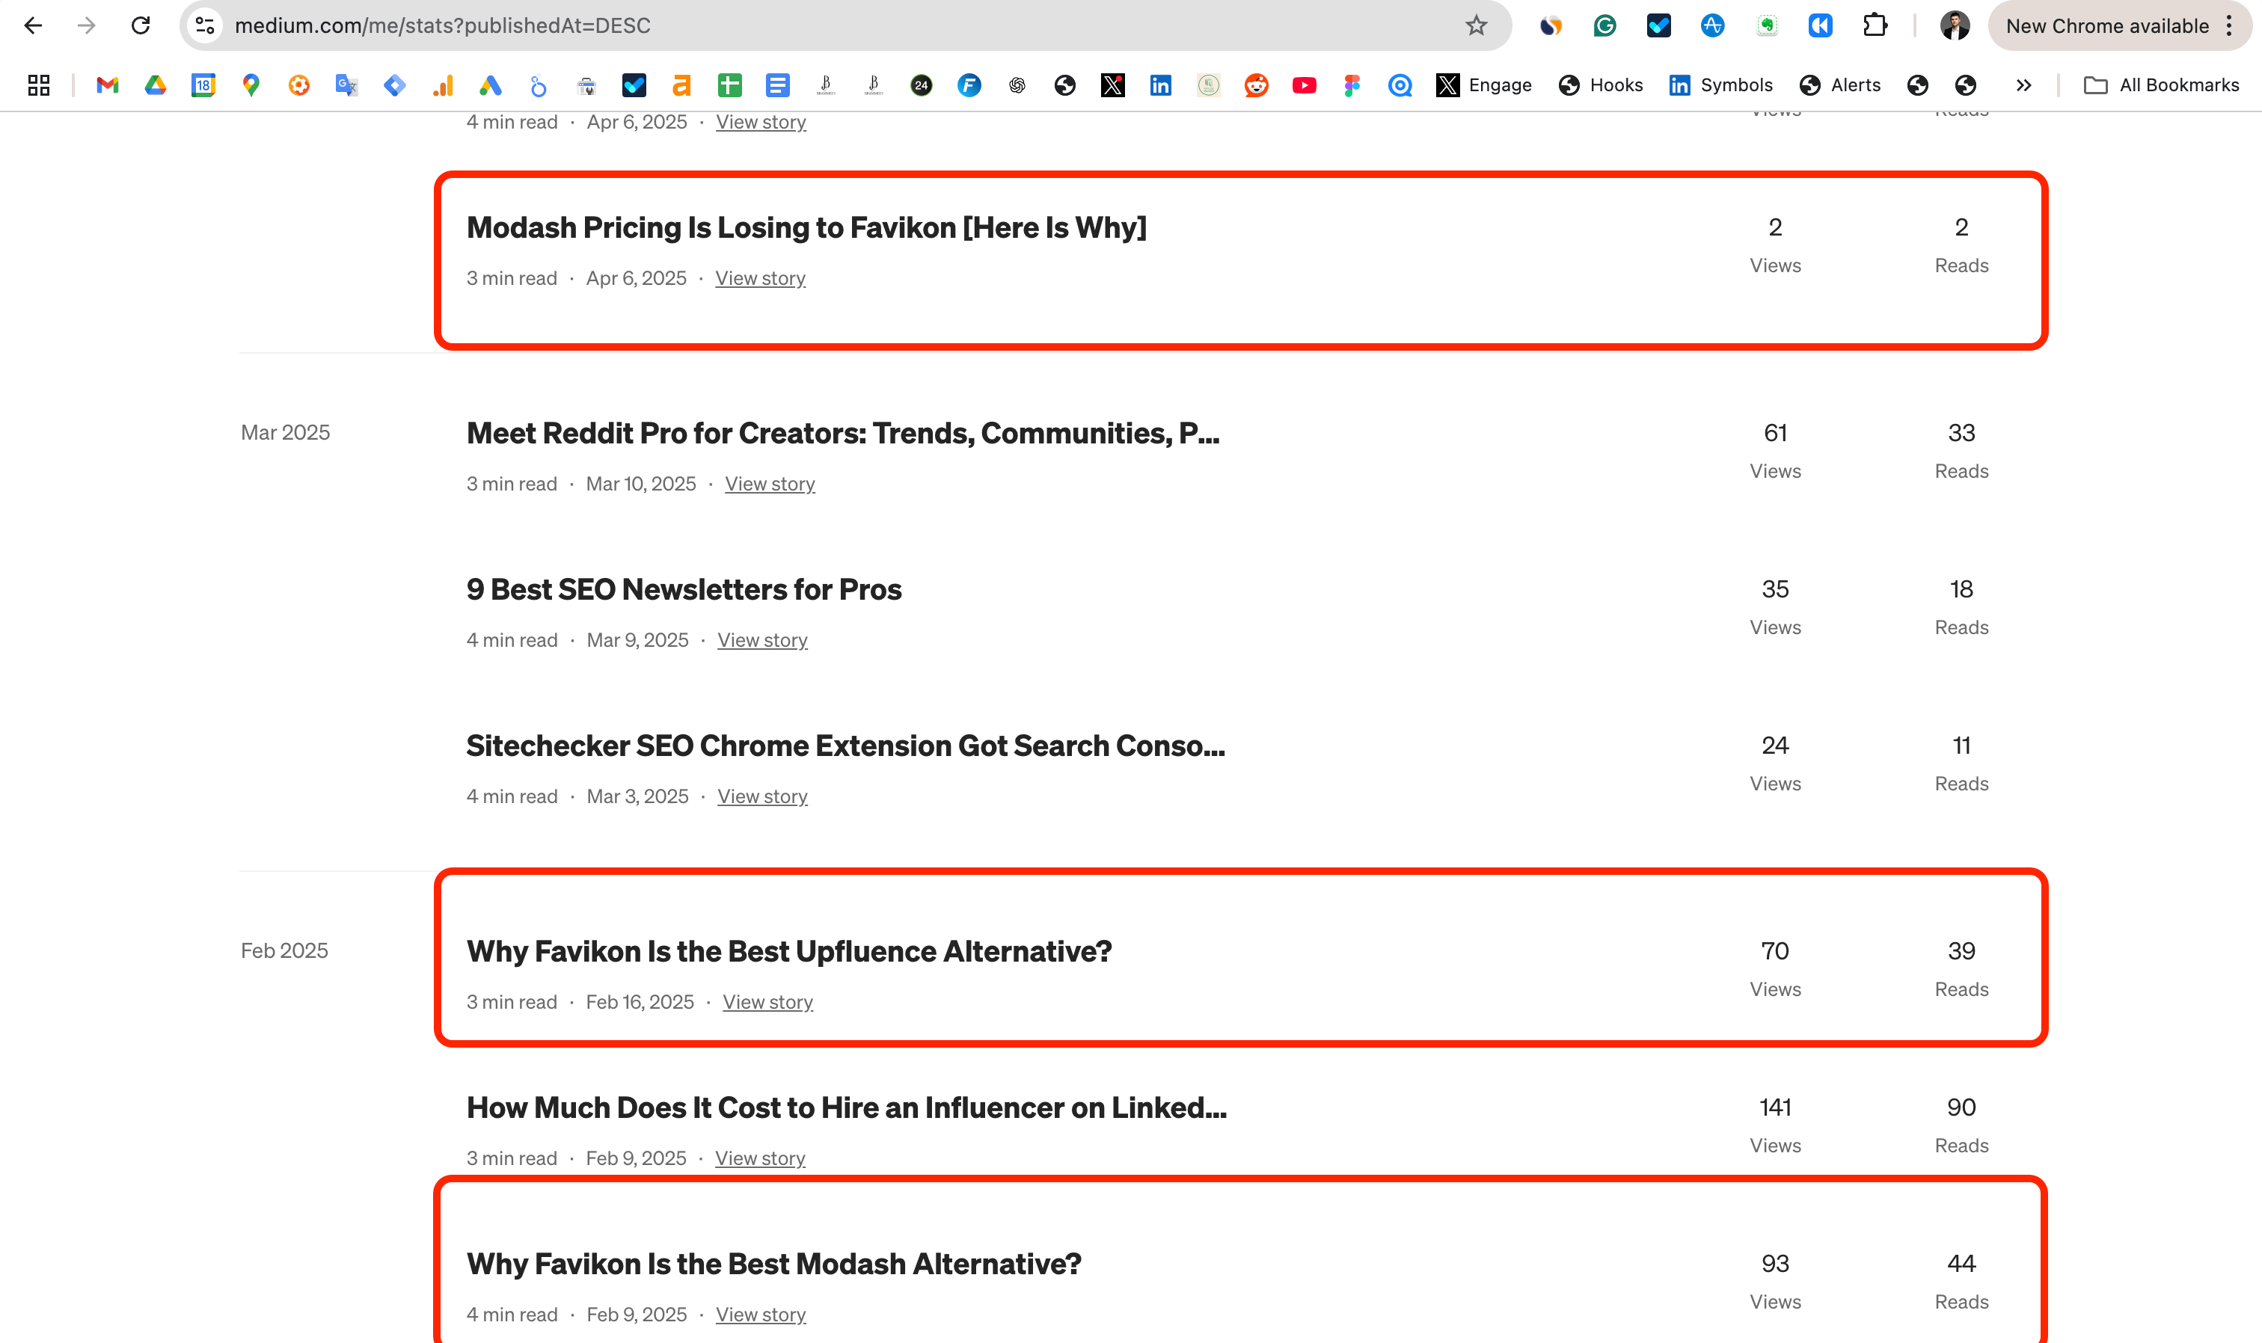Image resolution: width=2262 pixels, height=1343 pixels.
Task: Open Chrome menu via three dots
Action: pyautogui.click(x=2229, y=25)
